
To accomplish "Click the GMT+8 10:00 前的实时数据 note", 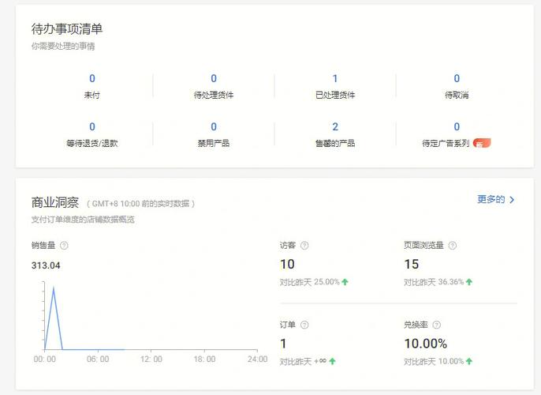I will click(x=140, y=204).
